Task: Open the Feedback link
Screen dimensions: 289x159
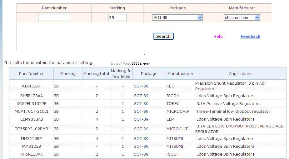Action: point(251,37)
